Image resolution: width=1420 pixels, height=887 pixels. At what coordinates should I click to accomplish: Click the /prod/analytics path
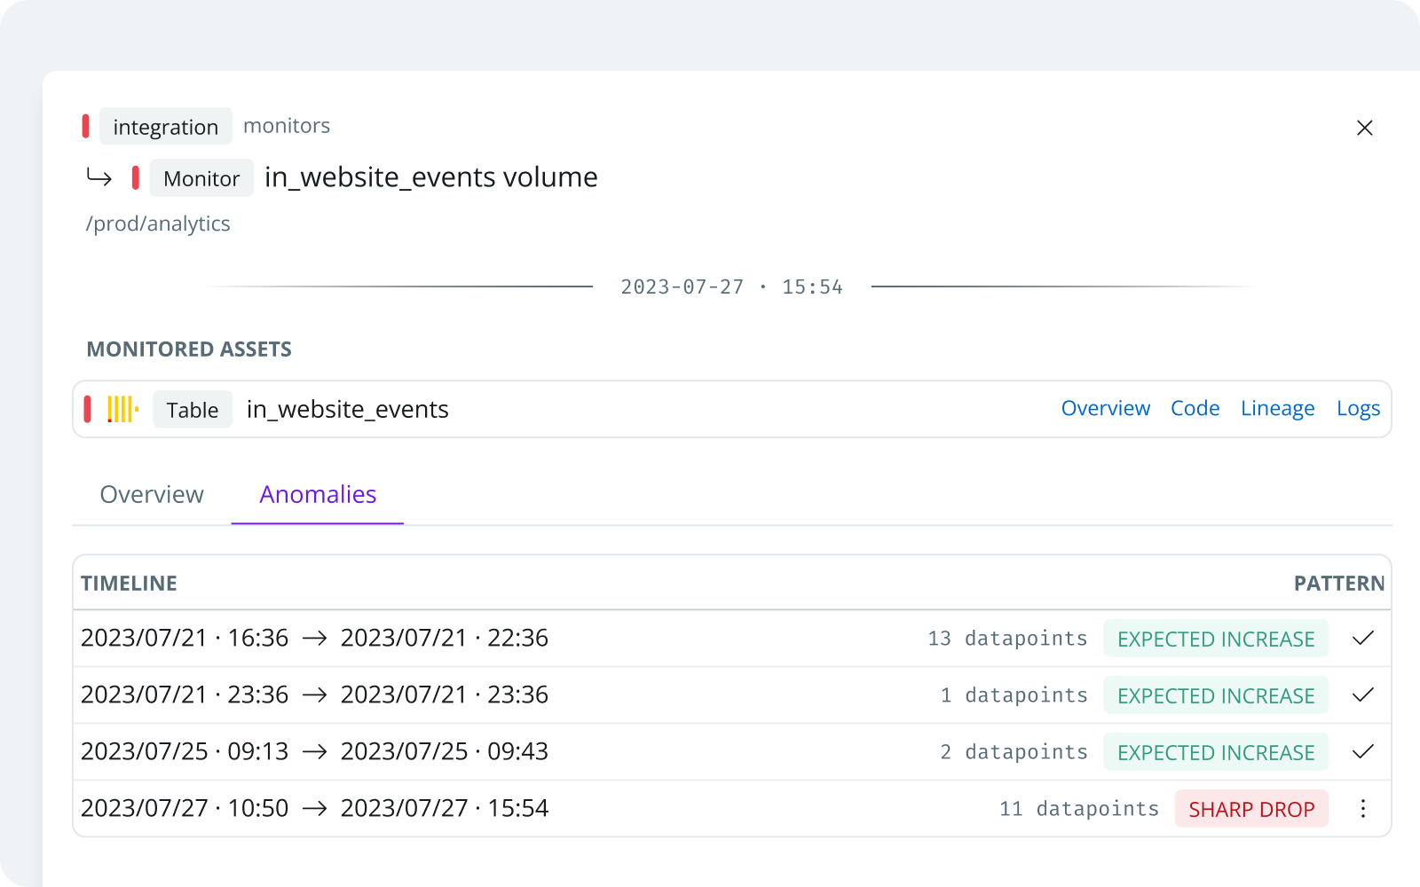pos(158,224)
